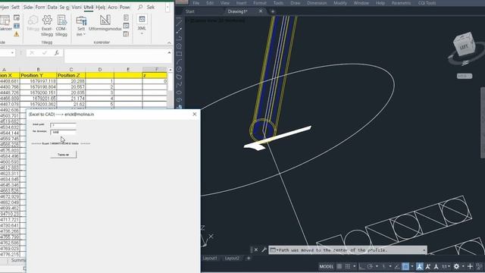The width and height of the screenshot is (485, 273).
Task: Open AutoCAD Tools menu
Action: (x=278, y=3)
